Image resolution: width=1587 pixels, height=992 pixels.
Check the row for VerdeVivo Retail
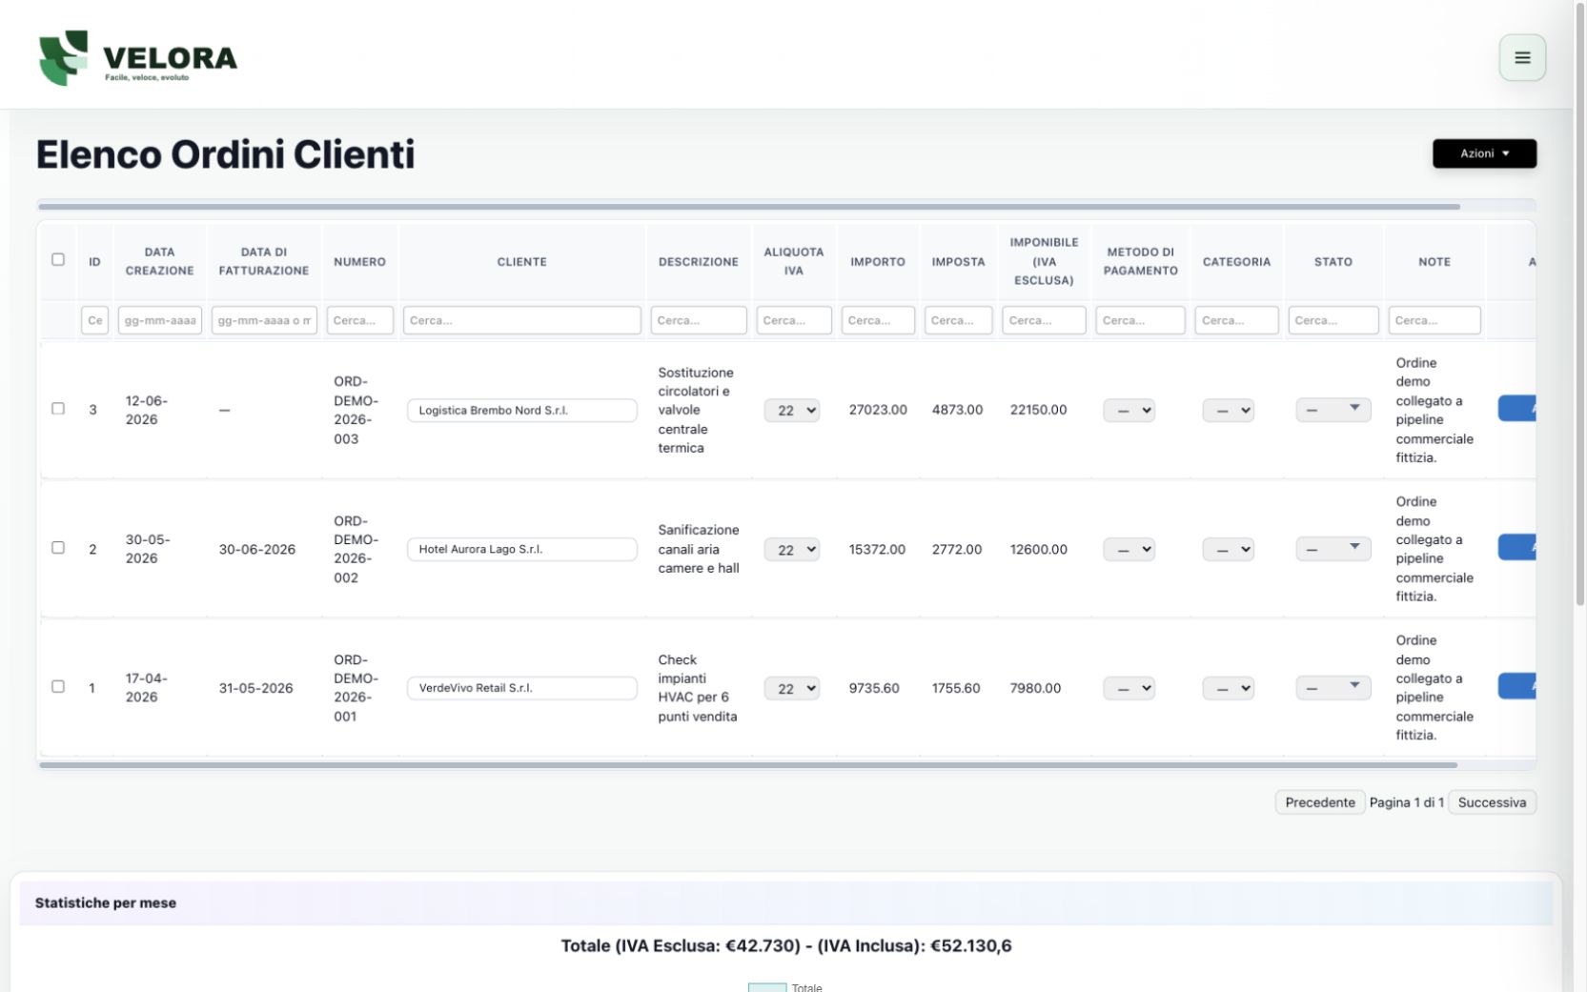tap(58, 687)
